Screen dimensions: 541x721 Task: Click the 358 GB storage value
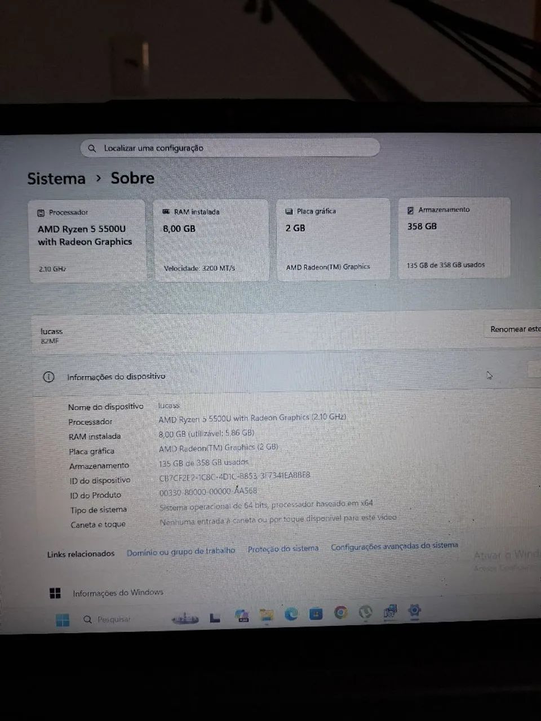click(422, 226)
